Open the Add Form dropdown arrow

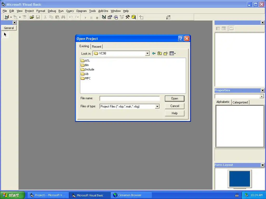pyautogui.click(x=20, y=17)
